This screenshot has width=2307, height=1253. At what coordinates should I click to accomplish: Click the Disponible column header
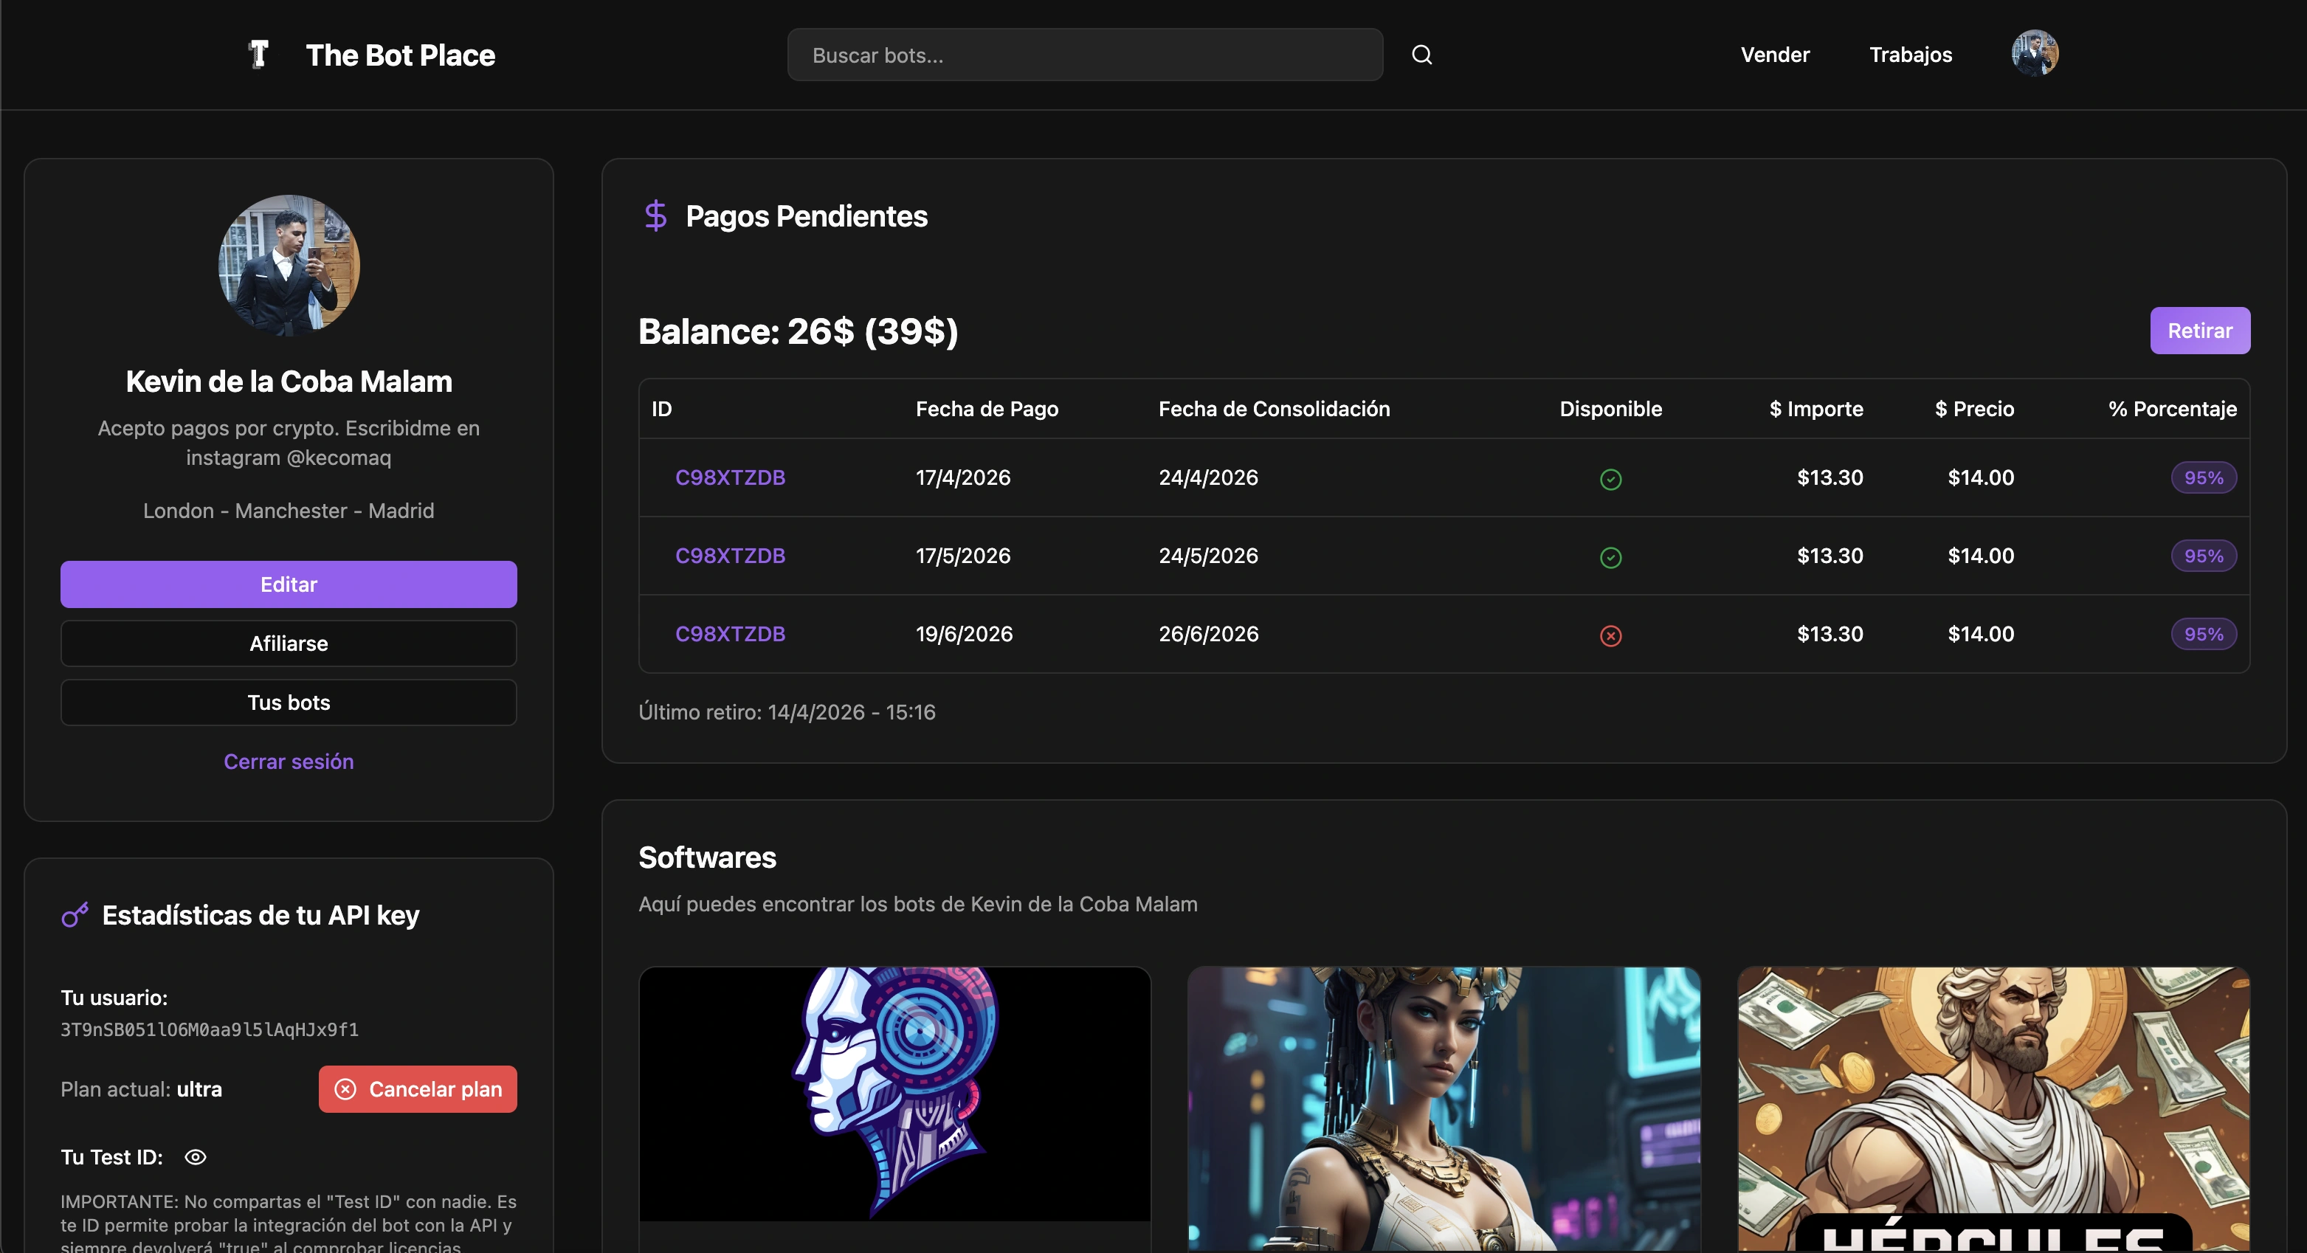pos(1610,408)
